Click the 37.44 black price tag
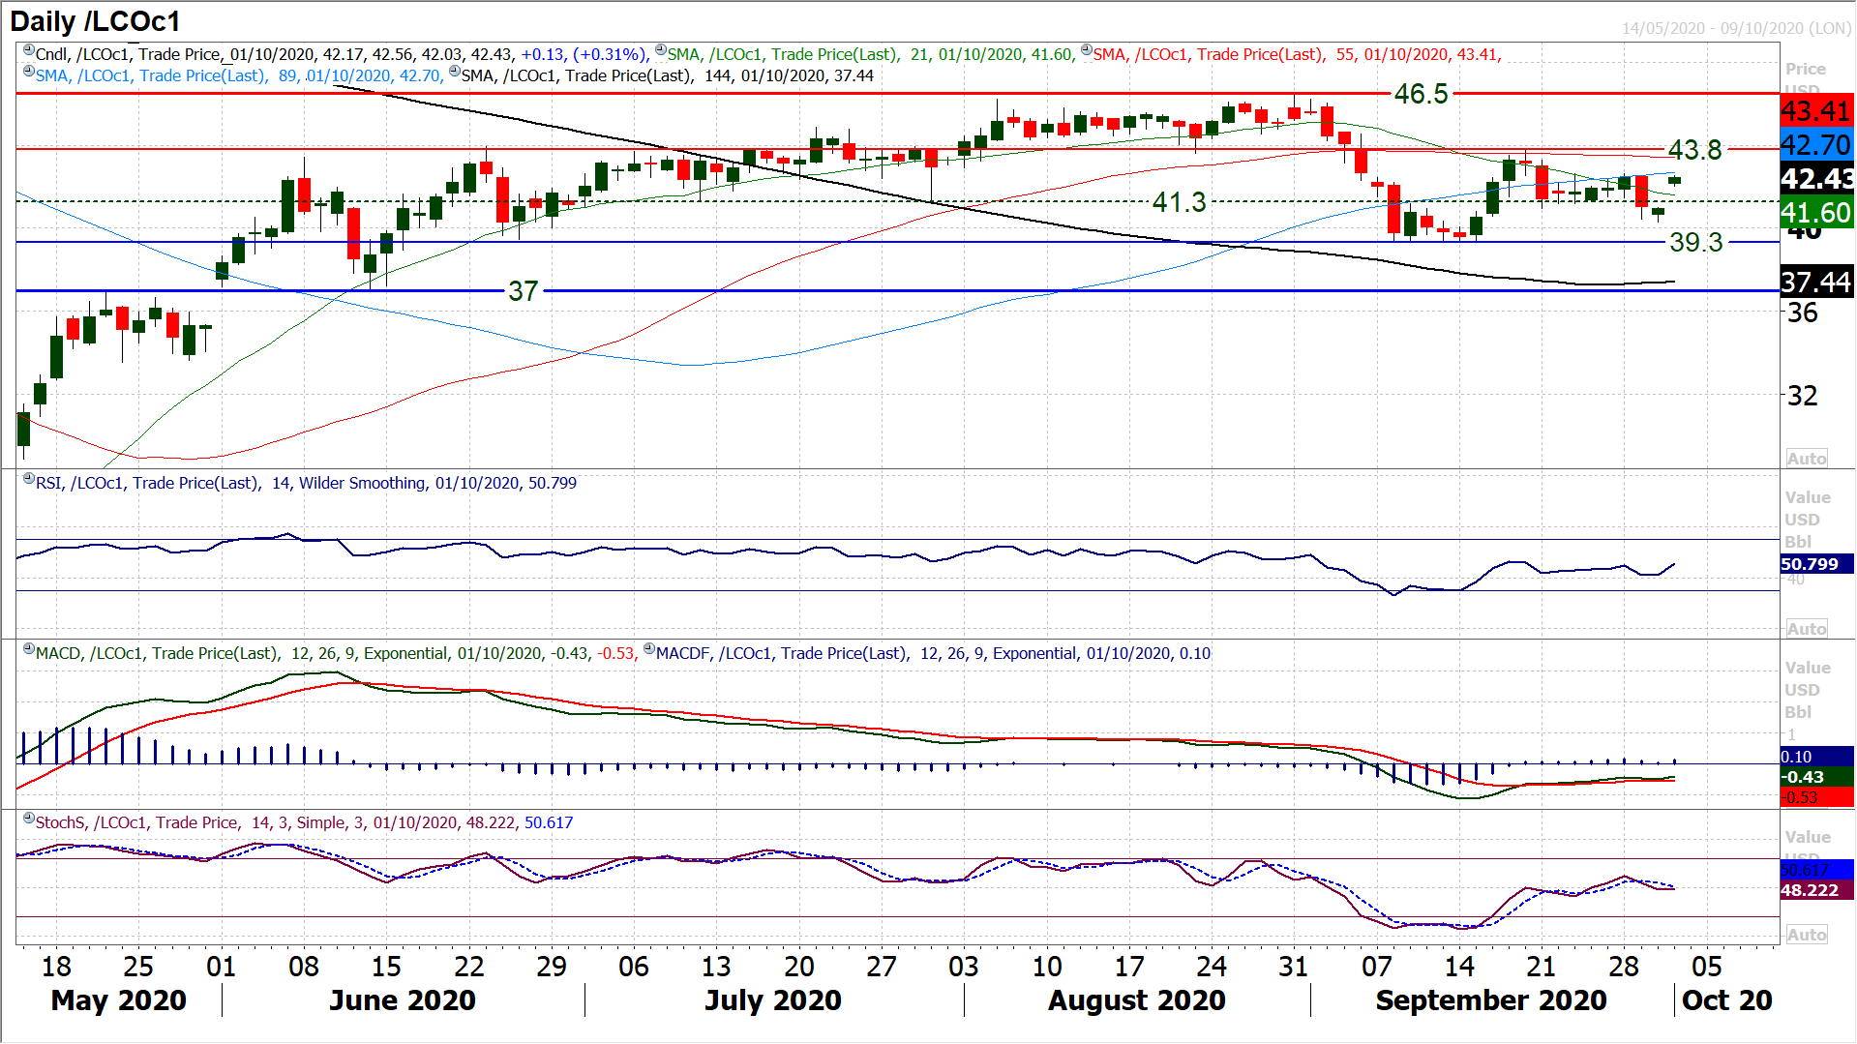 1816,283
